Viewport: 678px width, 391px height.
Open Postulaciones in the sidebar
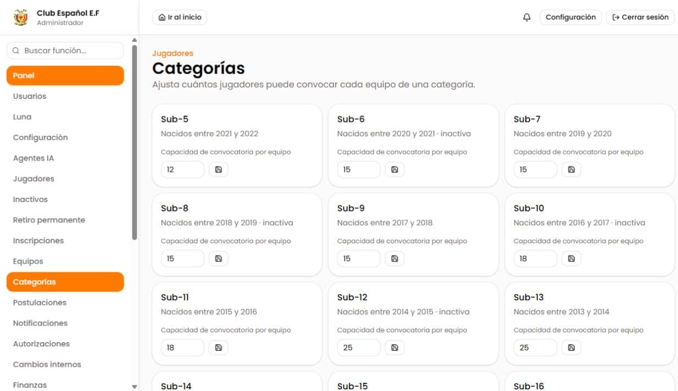pyautogui.click(x=65, y=303)
